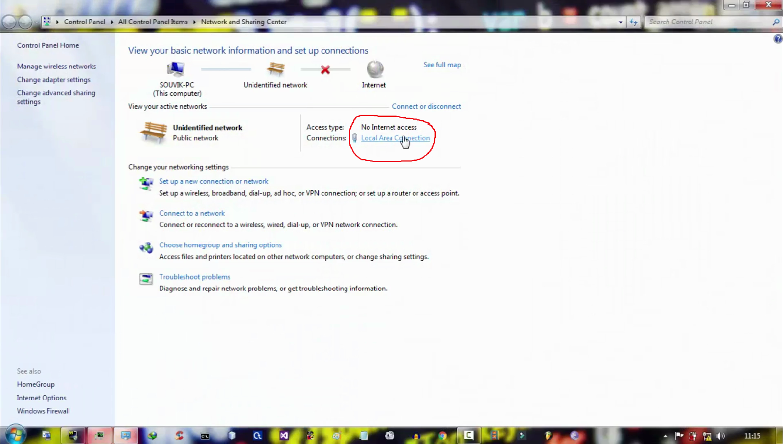Click the Refresh icon in the address bar

point(633,22)
